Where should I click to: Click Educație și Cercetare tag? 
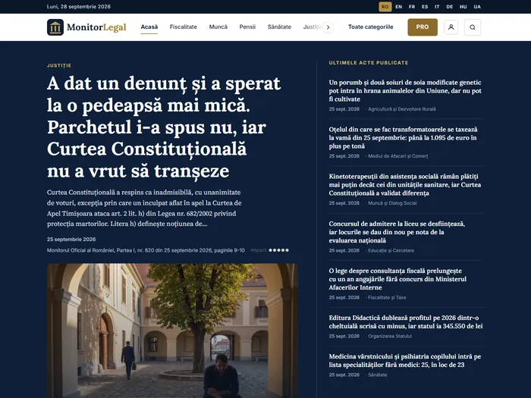pos(391,250)
